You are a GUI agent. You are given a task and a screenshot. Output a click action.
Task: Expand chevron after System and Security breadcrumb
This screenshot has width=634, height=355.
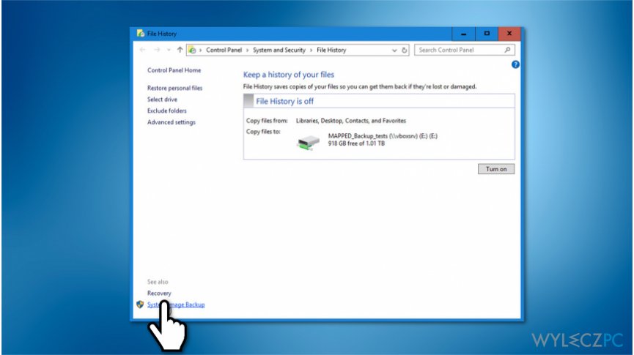[x=311, y=51]
